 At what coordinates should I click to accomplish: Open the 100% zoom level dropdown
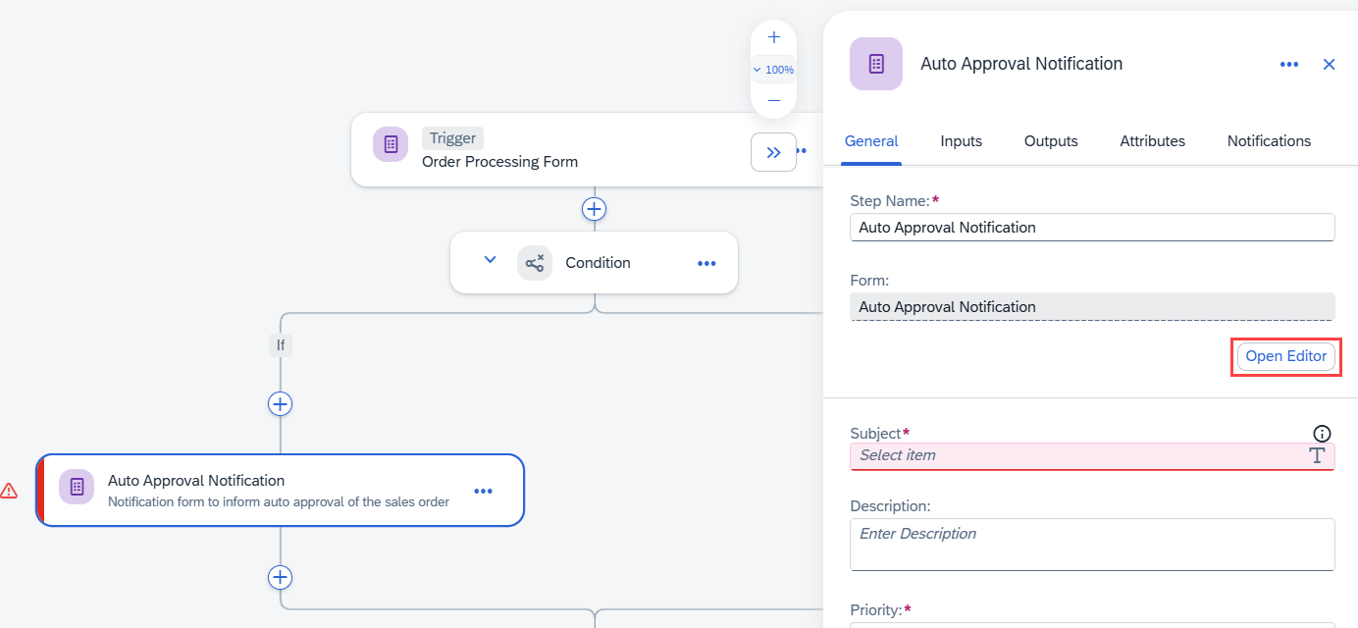pos(773,70)
